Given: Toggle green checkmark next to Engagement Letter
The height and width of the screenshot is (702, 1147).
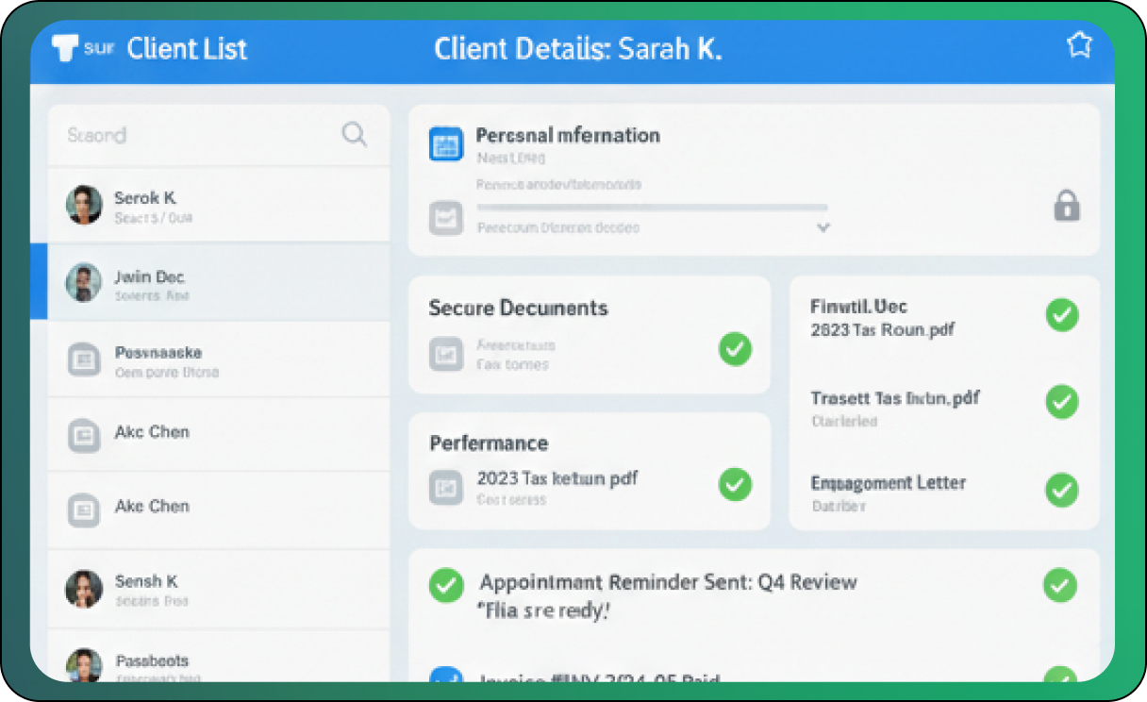Looking at the screenshot, I should 1062,490.
